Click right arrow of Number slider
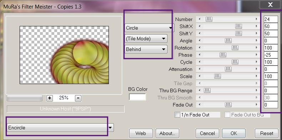282x140 pixels. click(256, 19)
